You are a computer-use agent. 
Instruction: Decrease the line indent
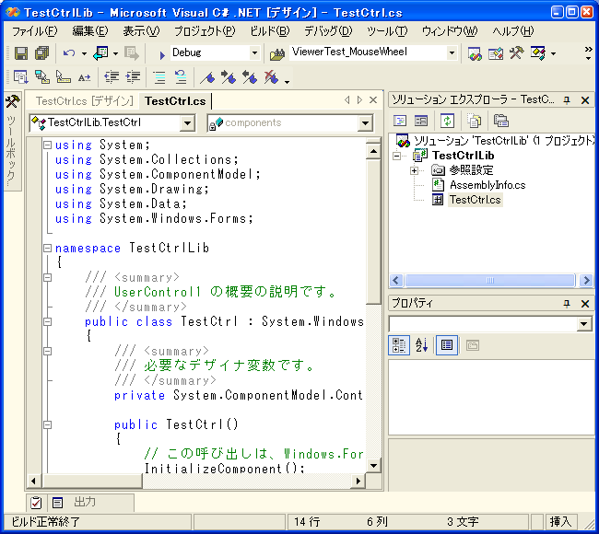point(112,77)
